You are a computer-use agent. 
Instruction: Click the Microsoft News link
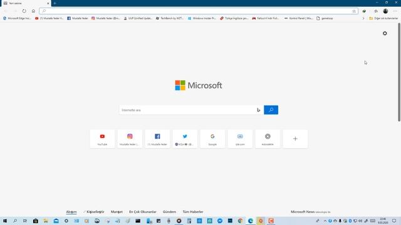pos(303,212)
